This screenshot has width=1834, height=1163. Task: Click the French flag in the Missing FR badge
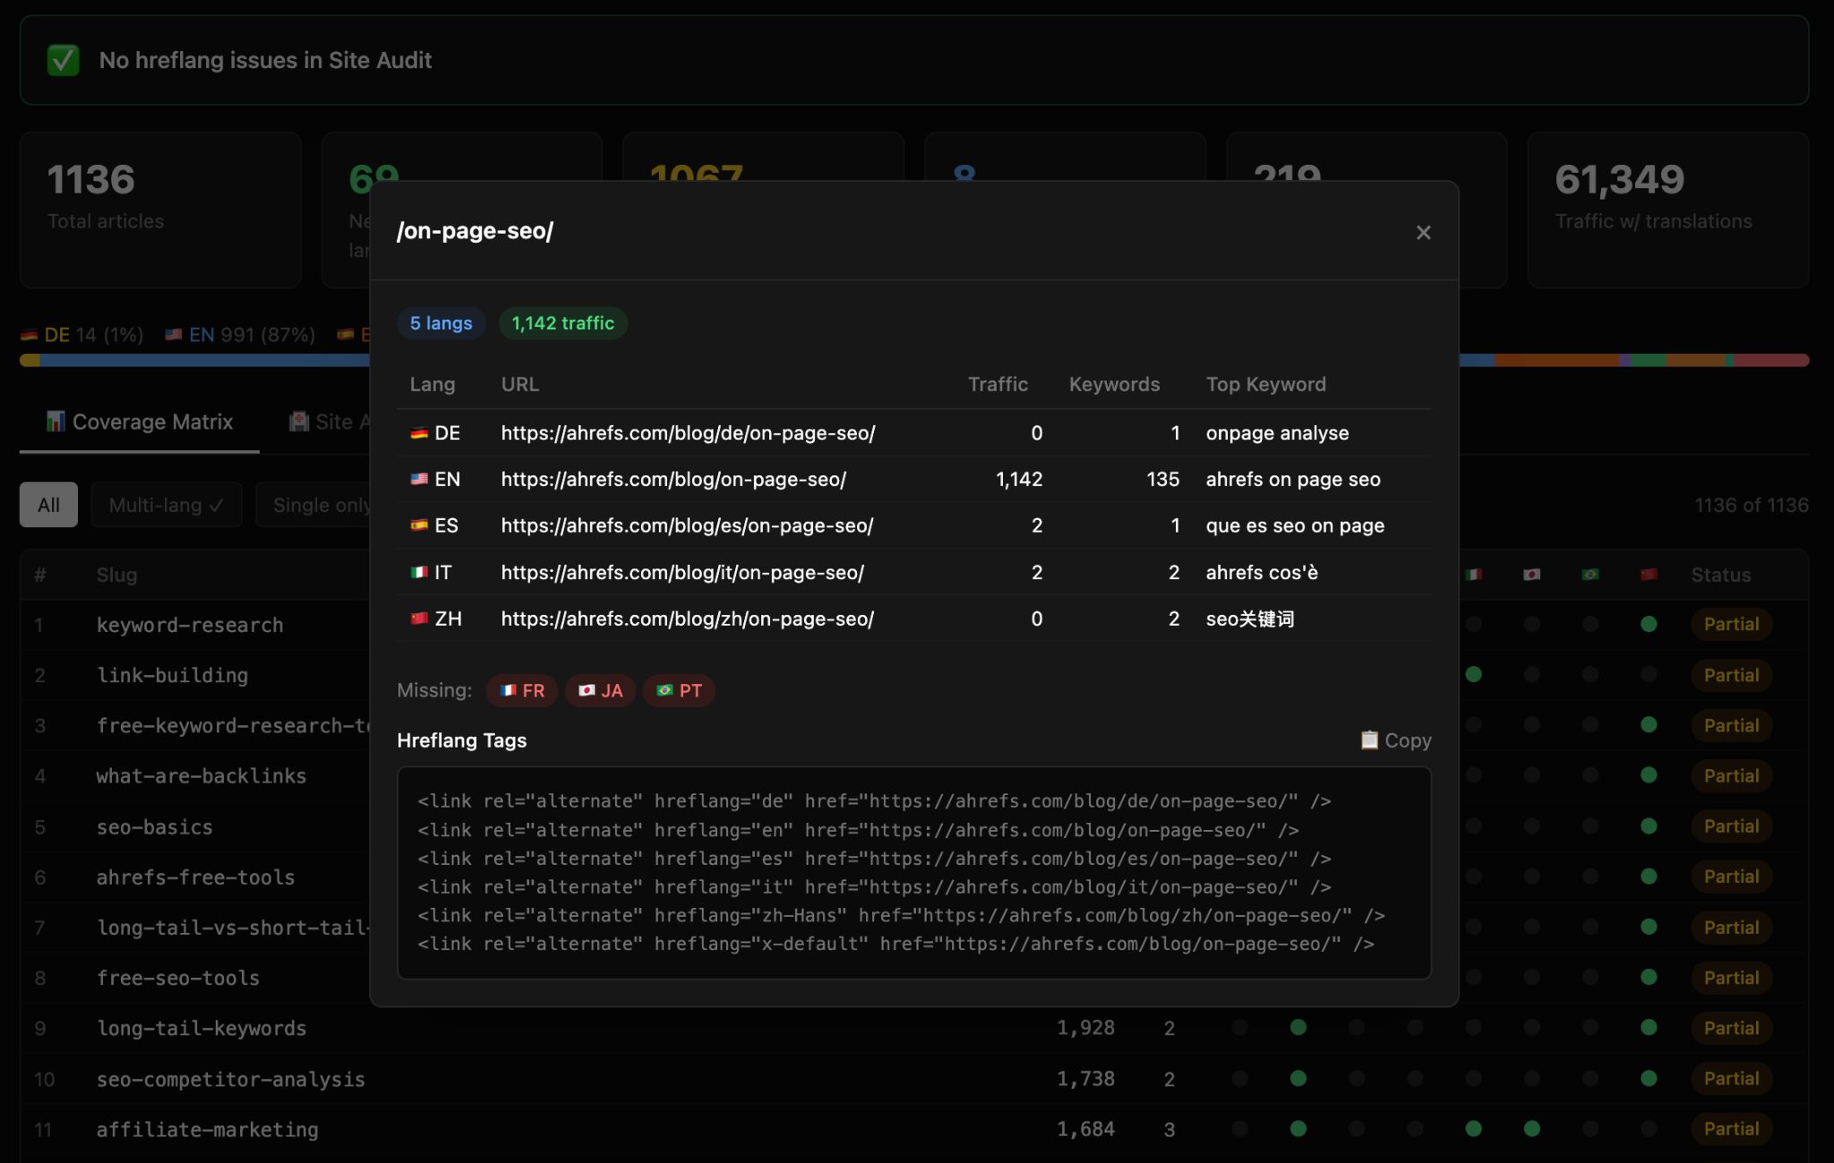click(508, 690)
